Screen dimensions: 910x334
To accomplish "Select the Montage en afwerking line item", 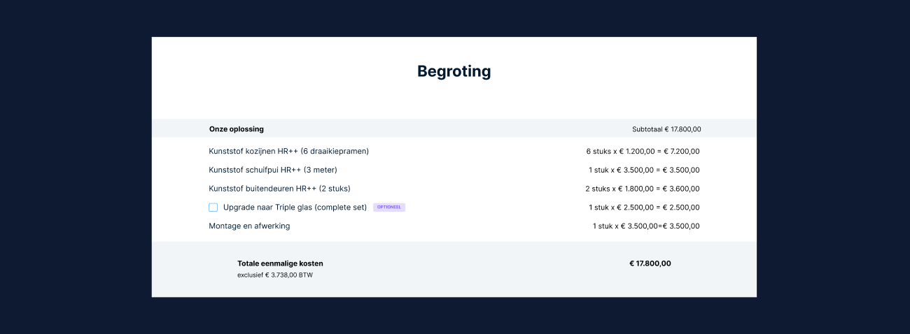I will [x=249, y=226].
